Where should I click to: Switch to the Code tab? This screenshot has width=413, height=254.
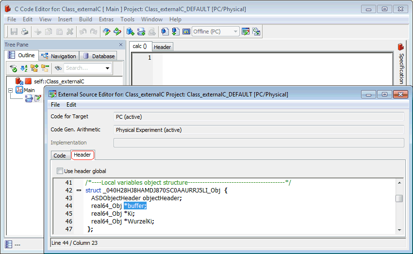(x=60, y=155)
